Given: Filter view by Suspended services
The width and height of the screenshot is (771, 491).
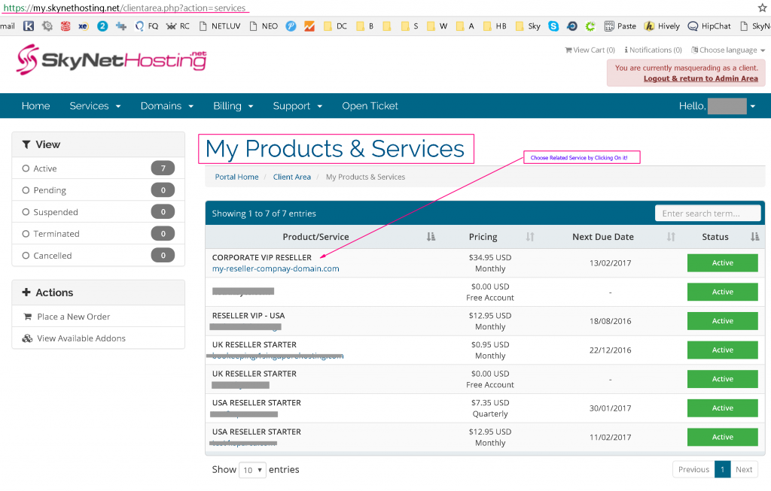Looking at the screenshot, I should 99,211.
